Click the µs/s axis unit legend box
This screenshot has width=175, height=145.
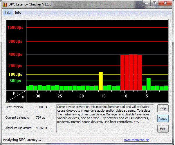(16, 96)
